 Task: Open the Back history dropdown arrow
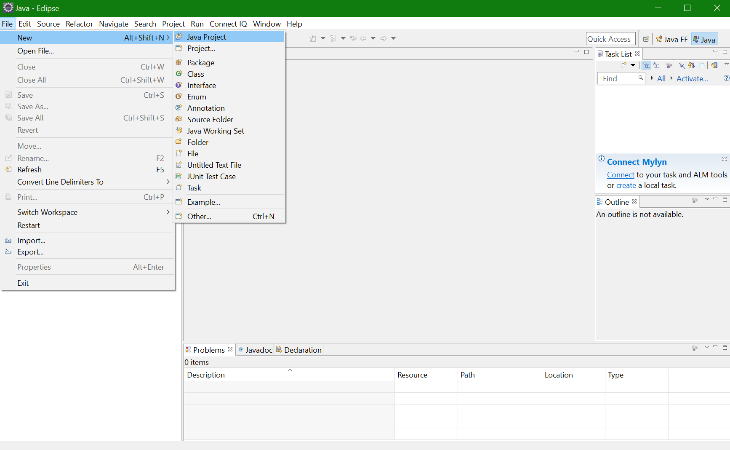click(373, 38)
